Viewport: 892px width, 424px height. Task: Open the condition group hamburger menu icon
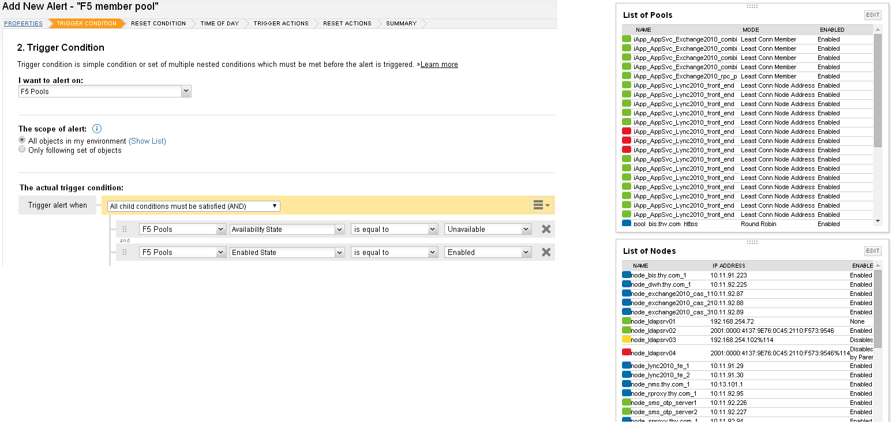tap(541, 205)
